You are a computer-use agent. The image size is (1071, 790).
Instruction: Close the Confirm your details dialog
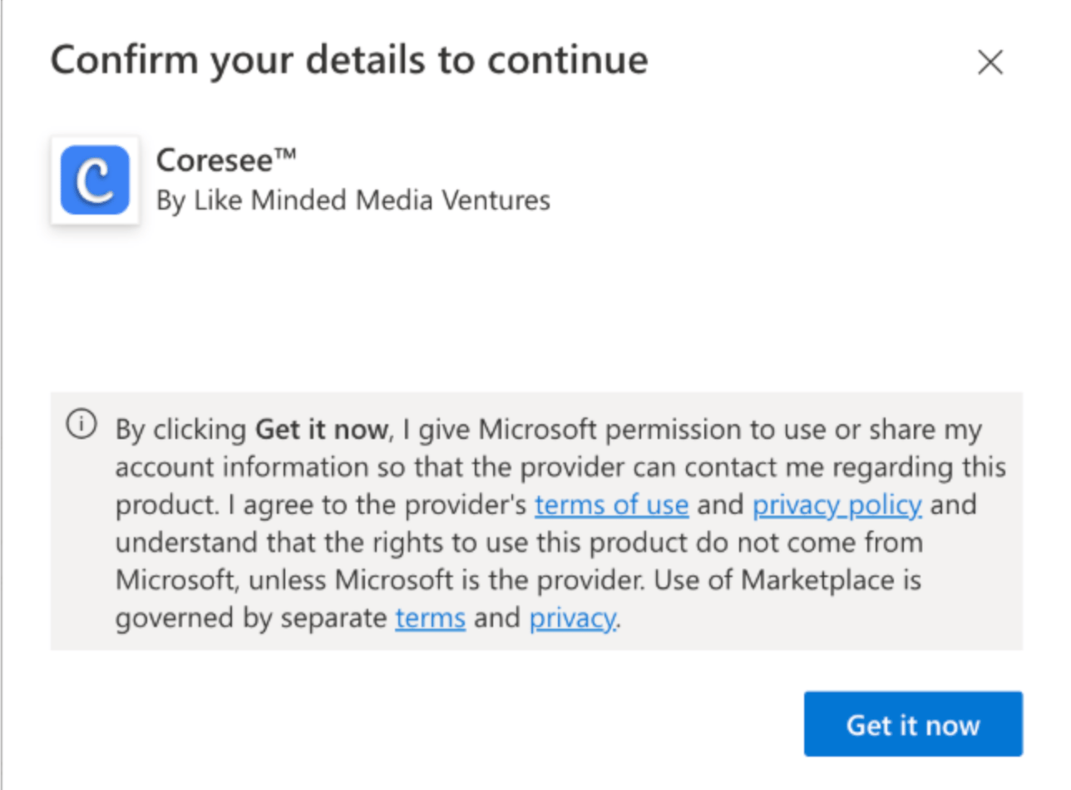(990, 62)
